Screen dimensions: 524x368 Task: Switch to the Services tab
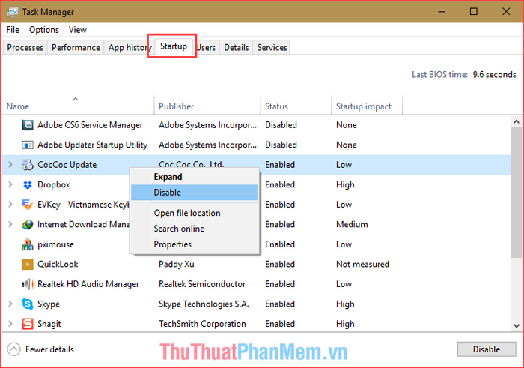[272, 47]
